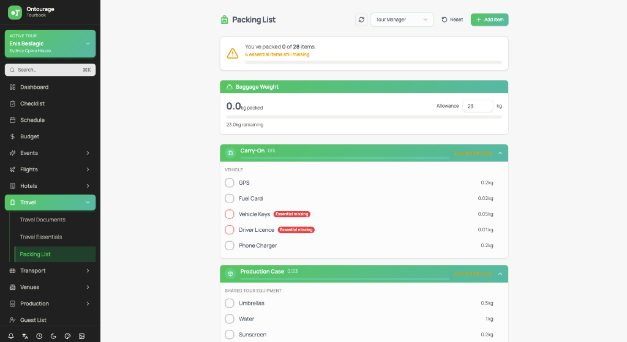Click the Production Case box icon
The image size is (627, 342).
(230, 273)
